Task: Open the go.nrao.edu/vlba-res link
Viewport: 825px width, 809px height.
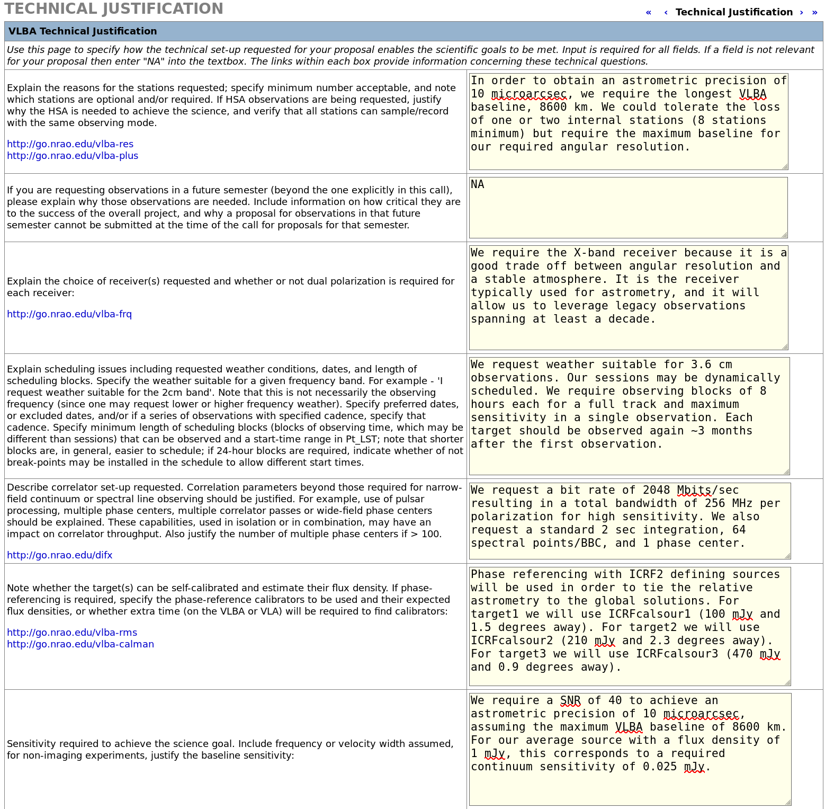Action: tap(70, 144)
